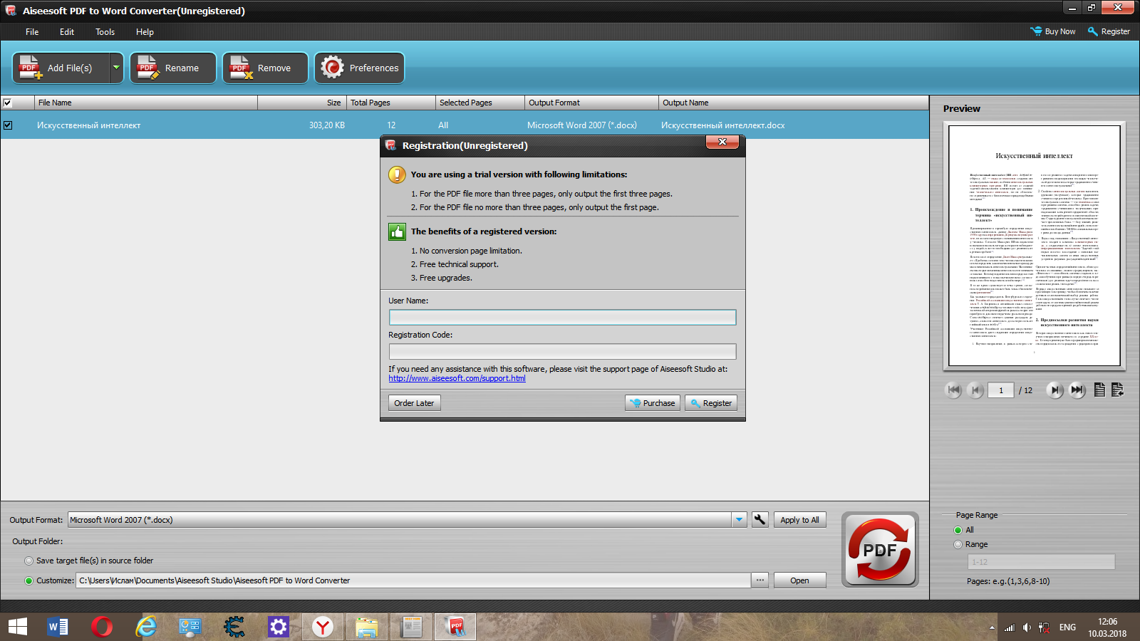This screenshot has height=641, width=1140.
Task: Go to next page in preview
Action: pyautogui.click(x=1054, y=390)
